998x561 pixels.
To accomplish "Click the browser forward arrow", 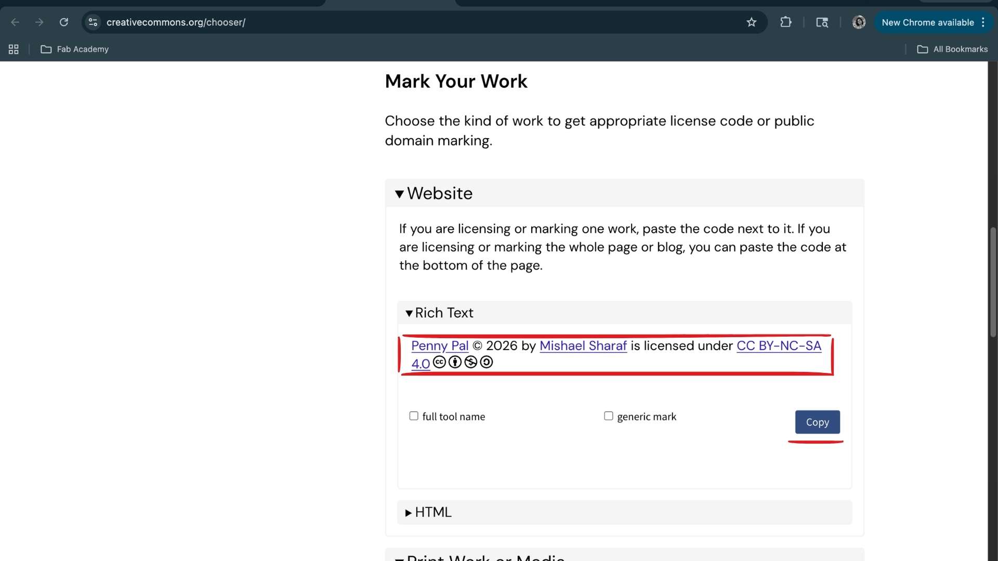I will click(x=40, y=22).
